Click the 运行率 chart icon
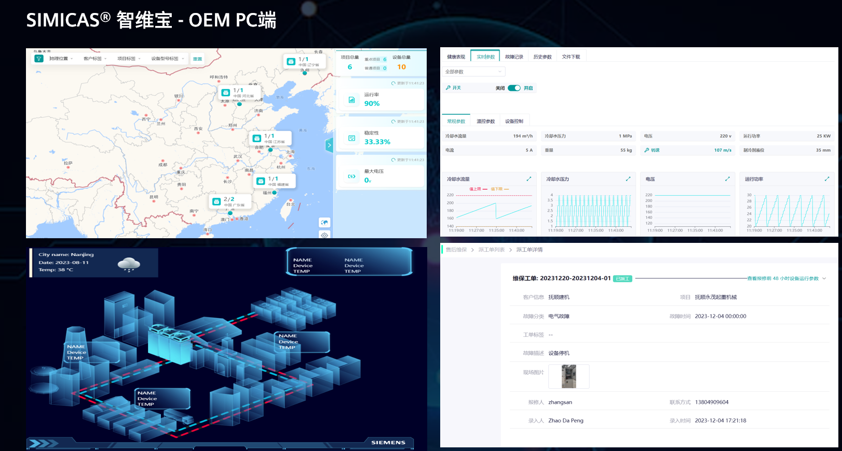842x451 pixels. click(x=351, y=100)
